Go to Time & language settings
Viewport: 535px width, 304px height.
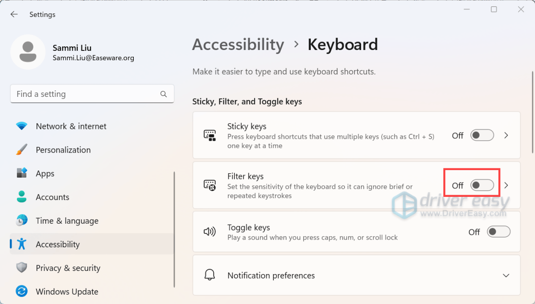[67, 221]
